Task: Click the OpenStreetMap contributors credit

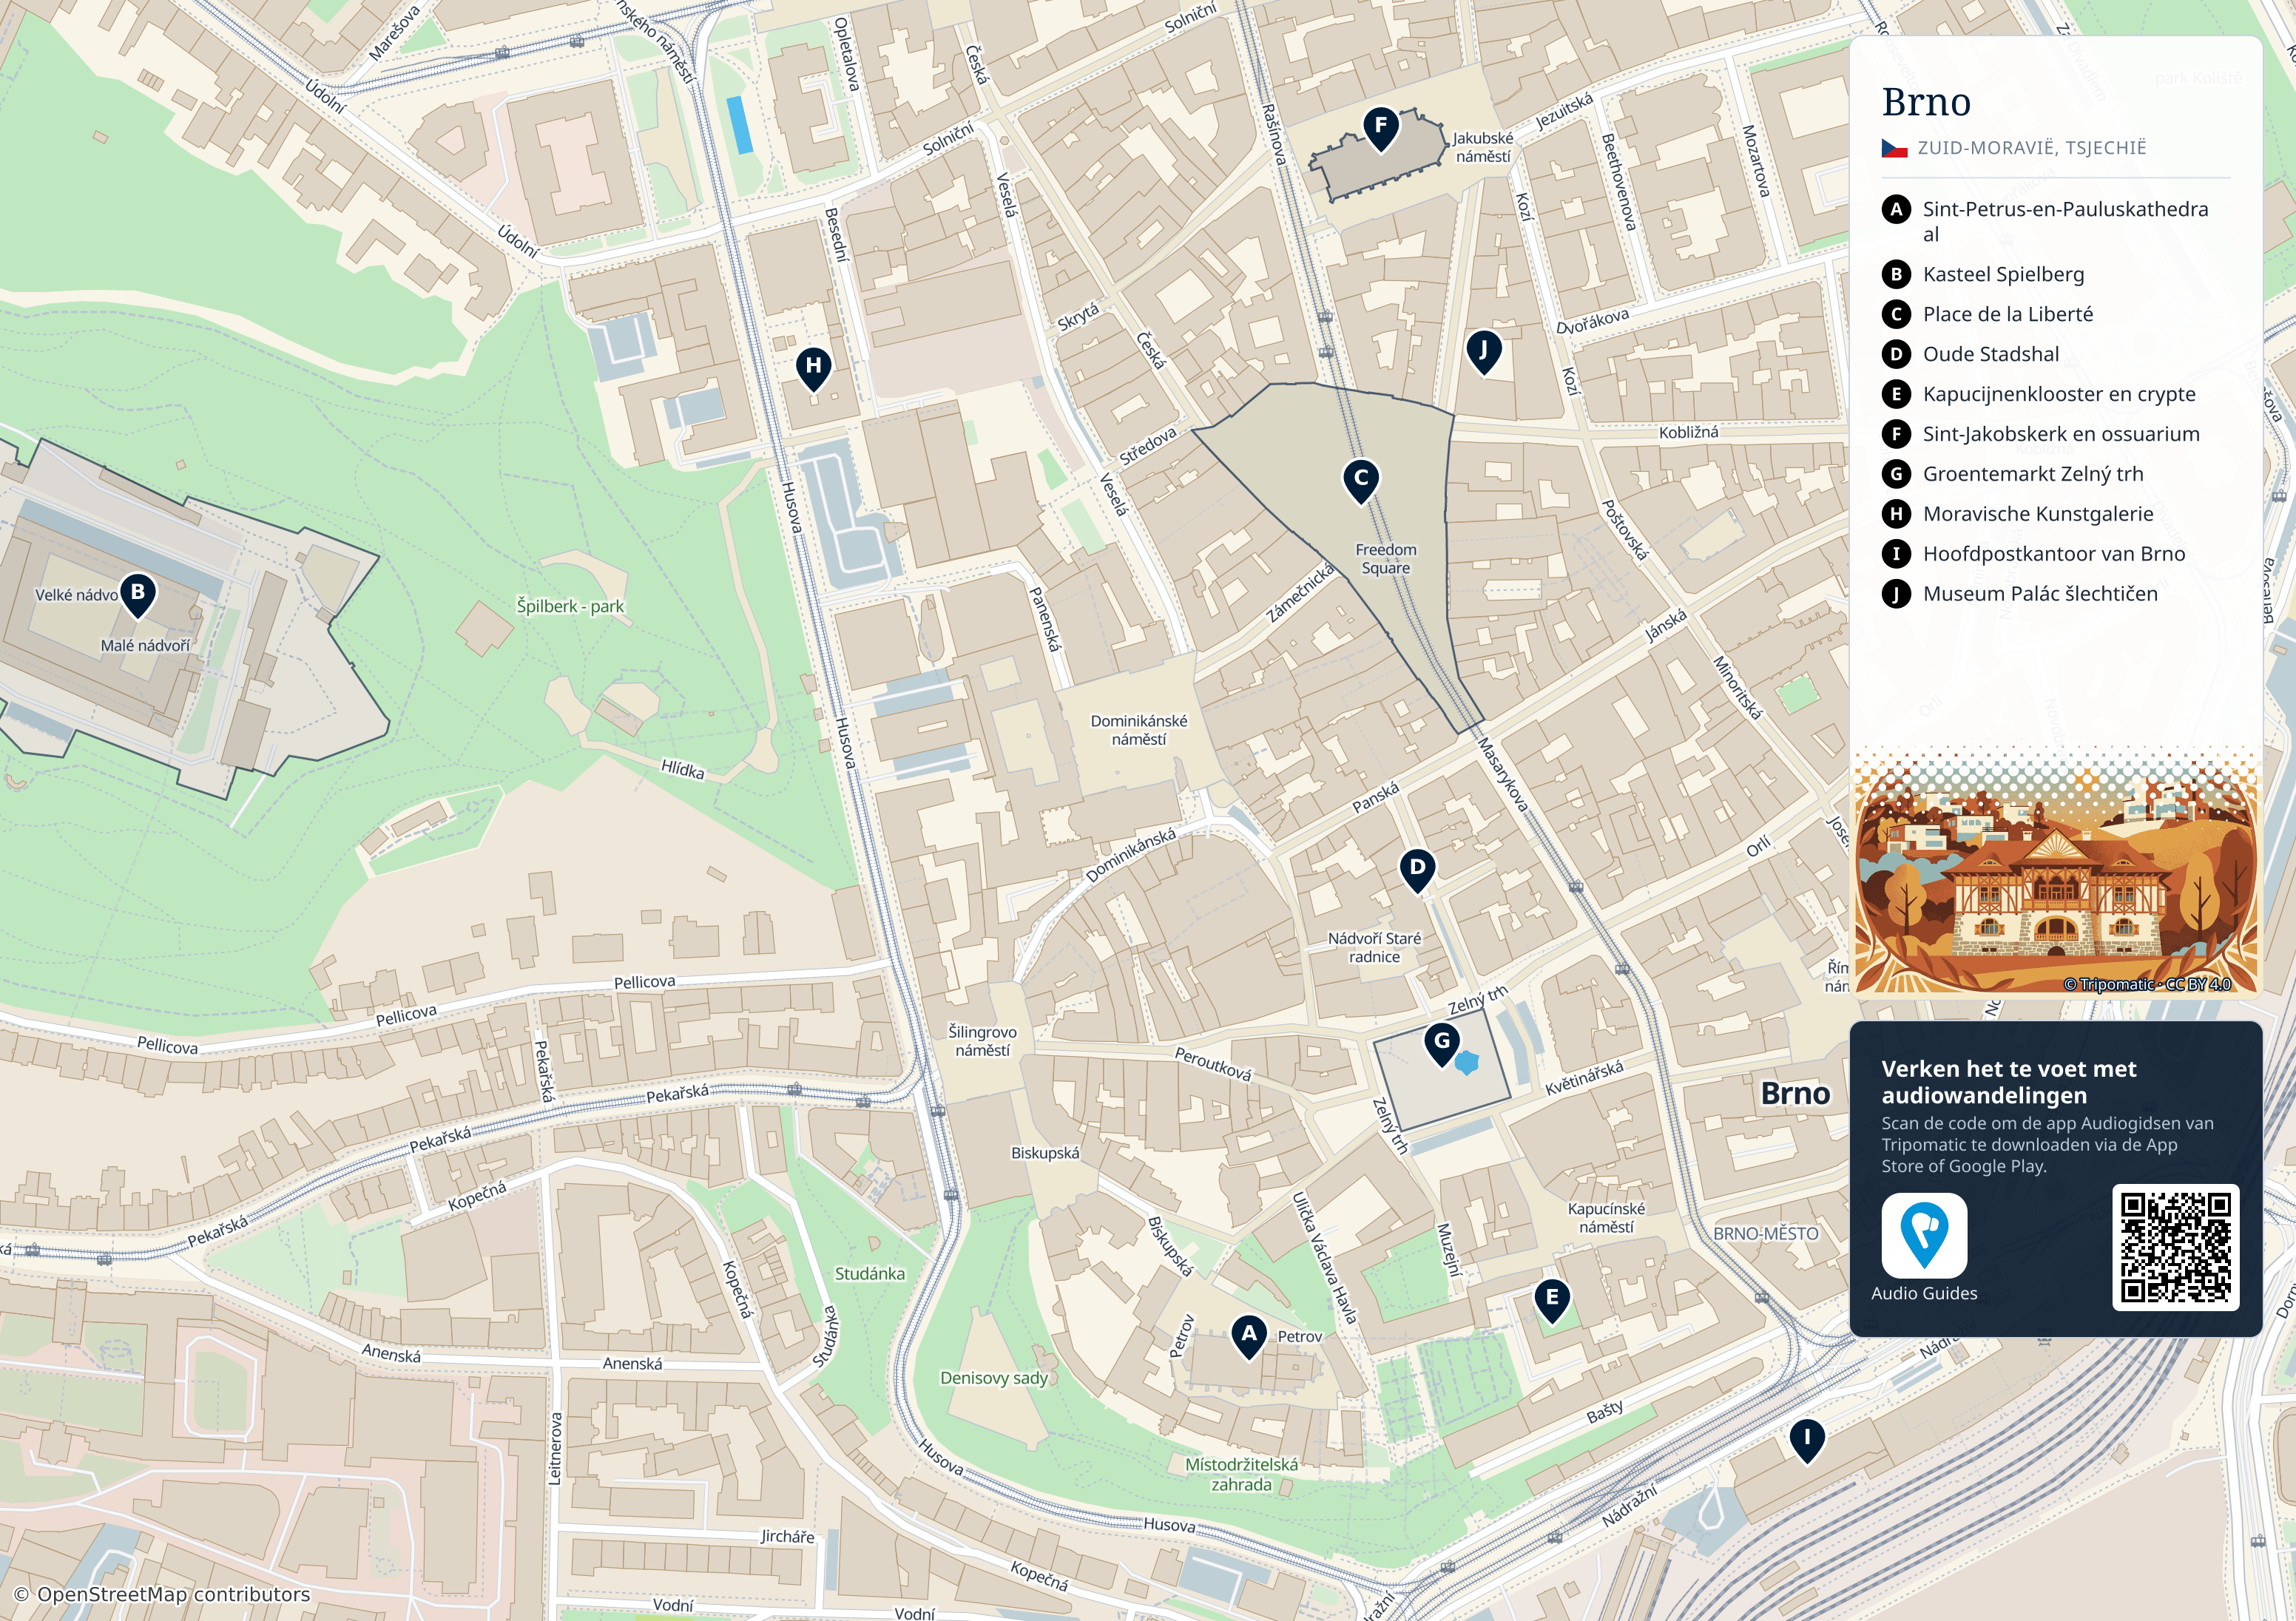Action: coord(162,1594)
